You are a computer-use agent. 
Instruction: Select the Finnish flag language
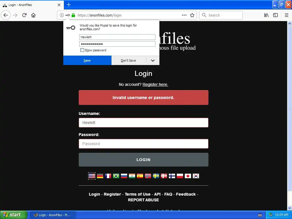(172, 176)
